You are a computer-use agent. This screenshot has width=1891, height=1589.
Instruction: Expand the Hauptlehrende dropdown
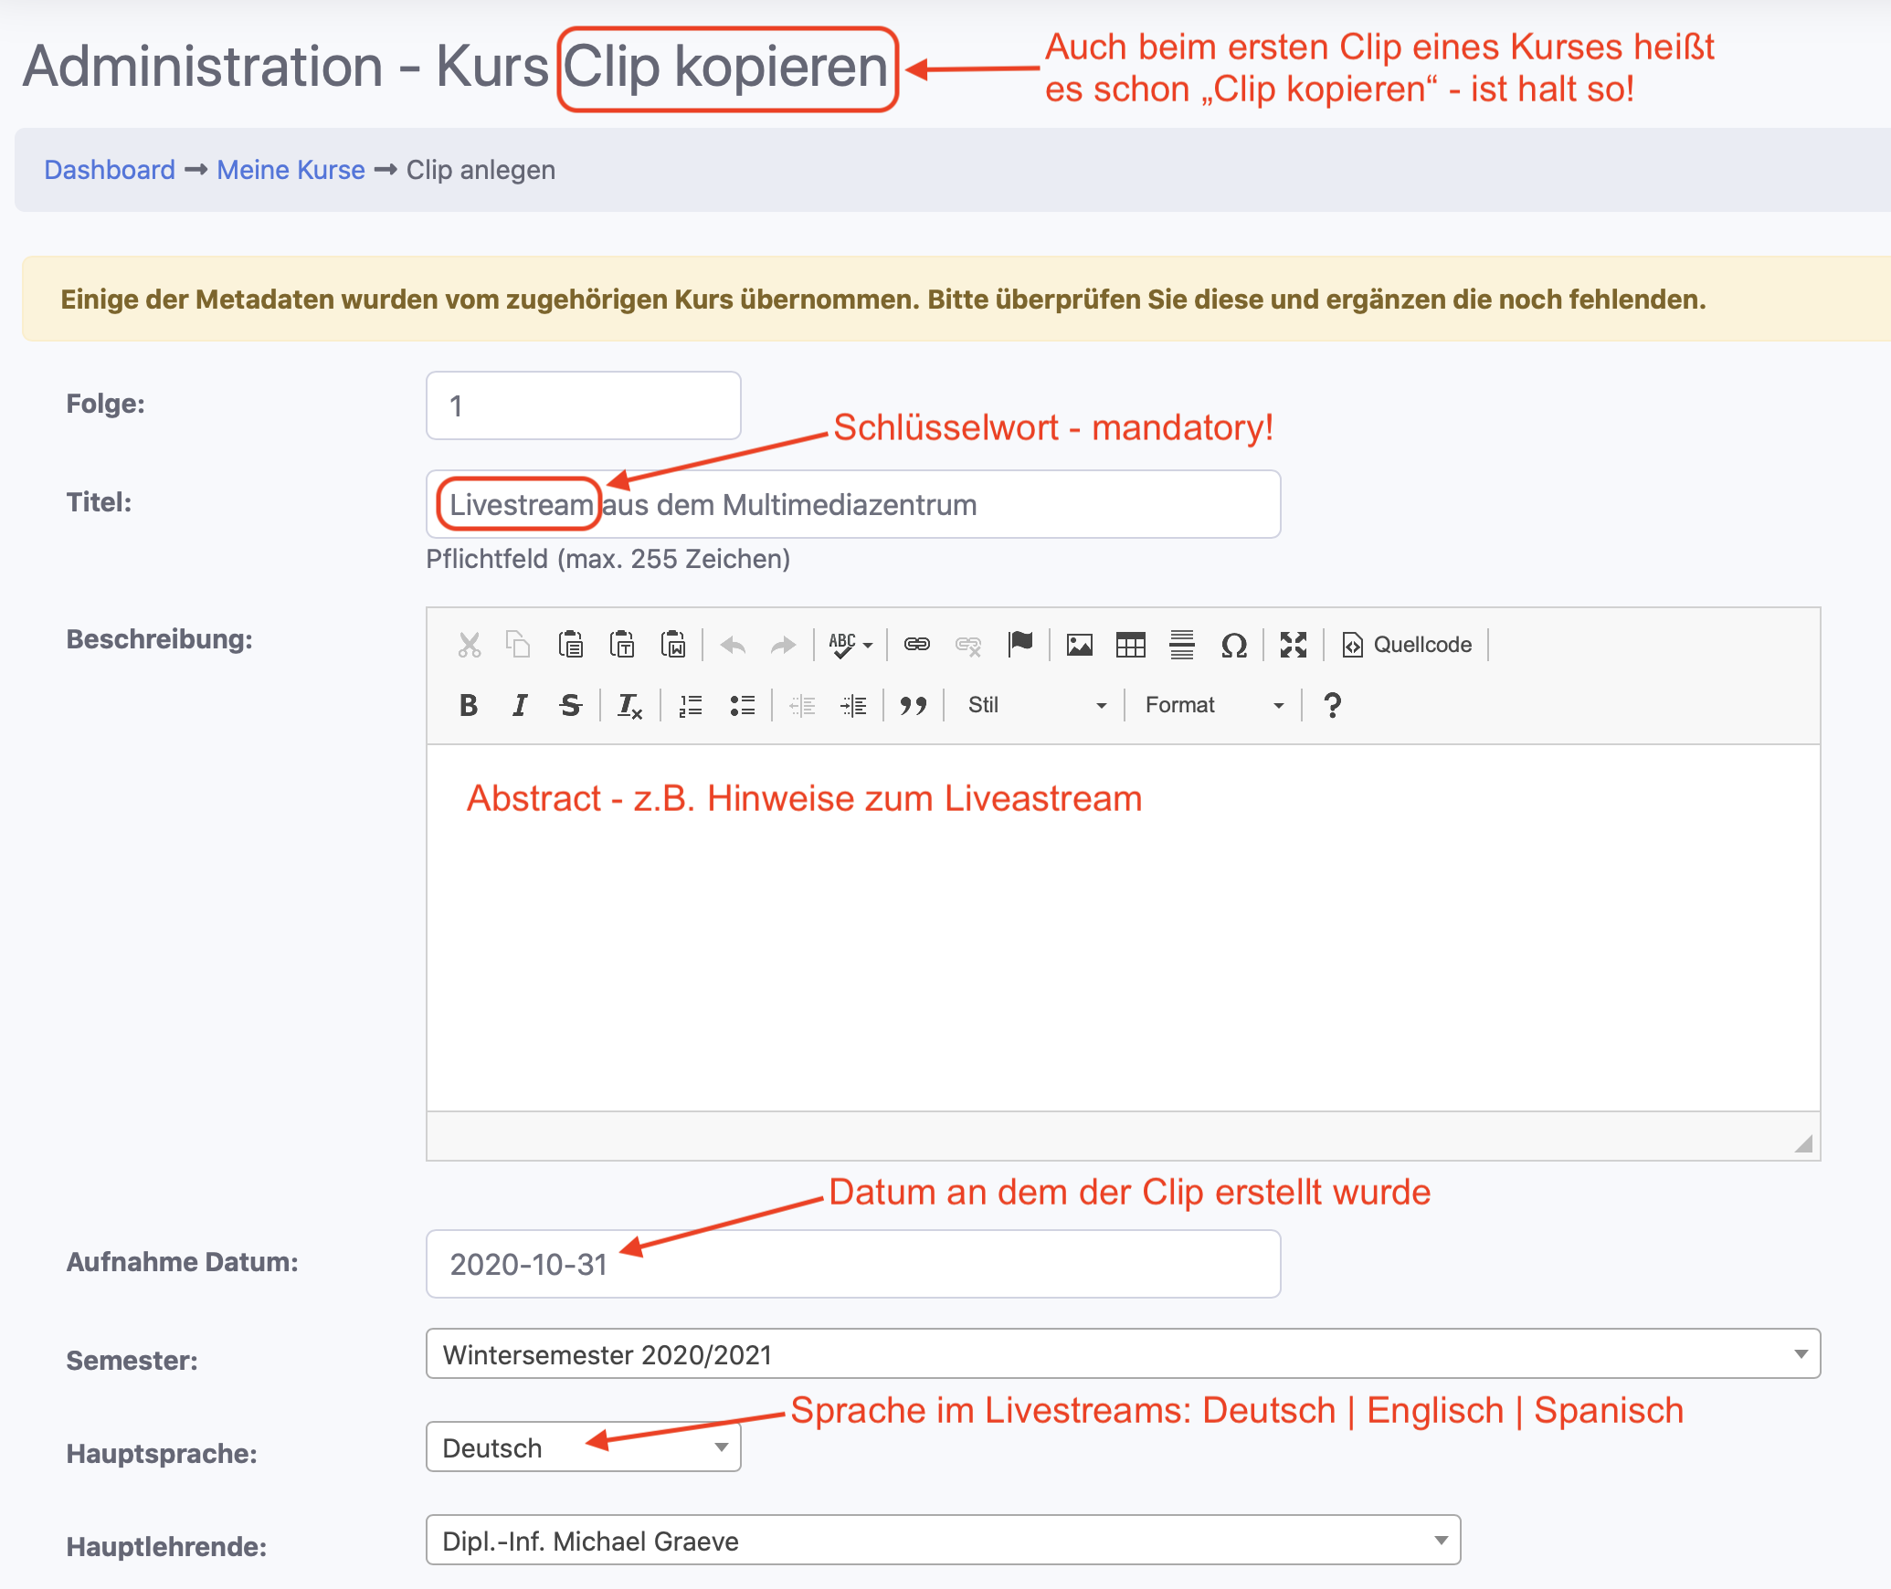pos(943,1541)
